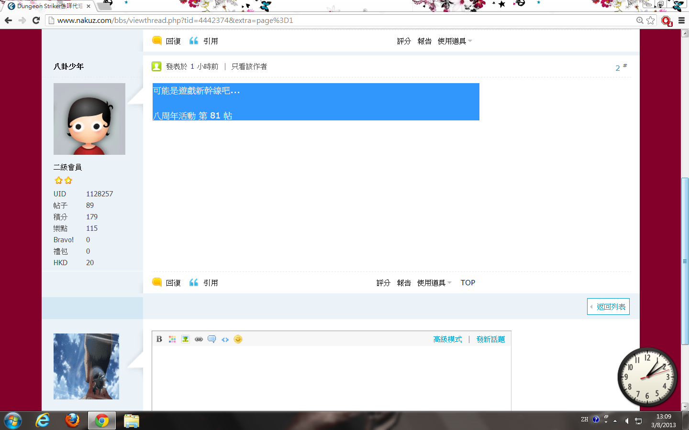Screen dimensions: 689x430
Task: Open the zoom indicator in the address bar
Action: 640,20
